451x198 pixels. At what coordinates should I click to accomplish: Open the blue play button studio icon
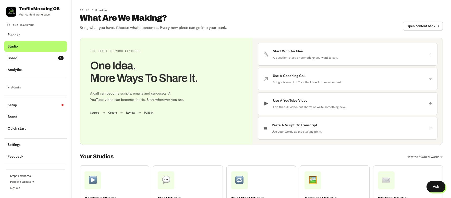tap(93, 180)
